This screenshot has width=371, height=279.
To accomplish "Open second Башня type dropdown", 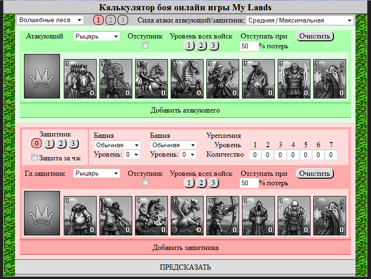I will [174, 145].
